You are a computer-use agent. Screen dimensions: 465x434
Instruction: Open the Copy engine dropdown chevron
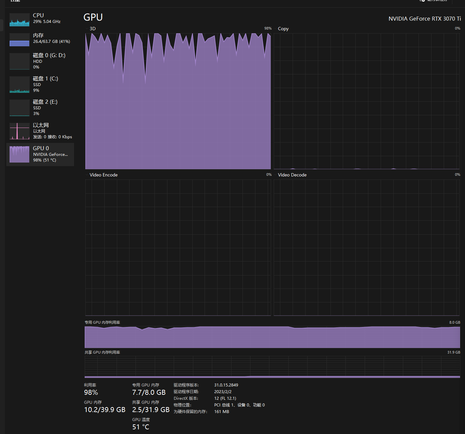click(275, 29)
